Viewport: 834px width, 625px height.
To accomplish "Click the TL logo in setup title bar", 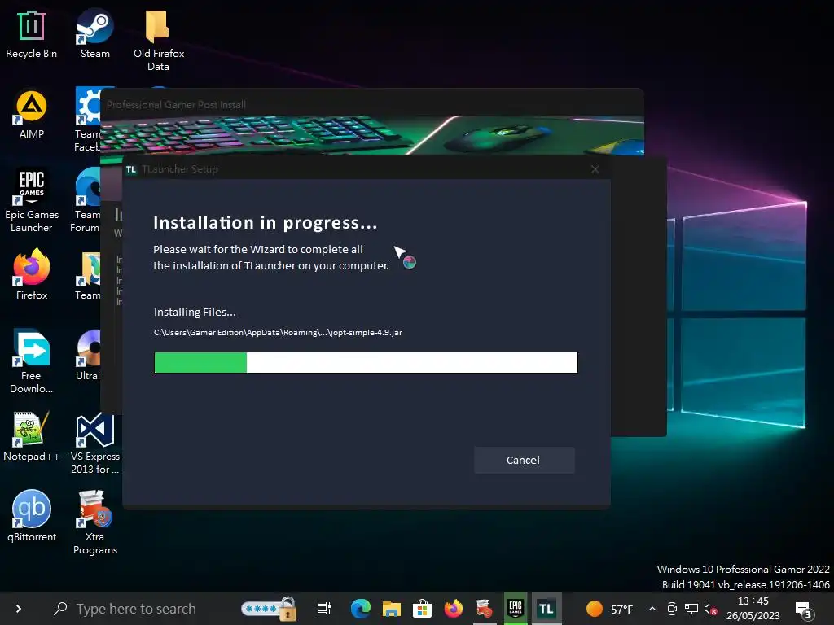I will (131, 169).
